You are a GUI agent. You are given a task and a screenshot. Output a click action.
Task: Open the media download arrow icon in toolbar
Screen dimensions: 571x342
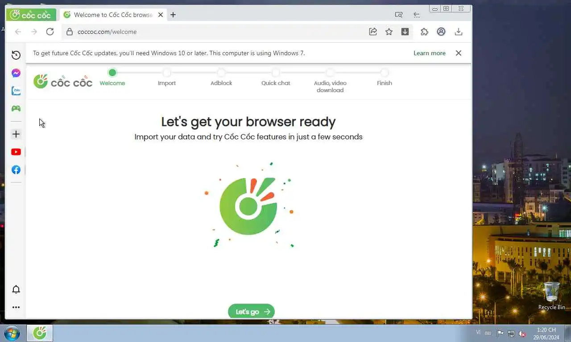(405, 32)
